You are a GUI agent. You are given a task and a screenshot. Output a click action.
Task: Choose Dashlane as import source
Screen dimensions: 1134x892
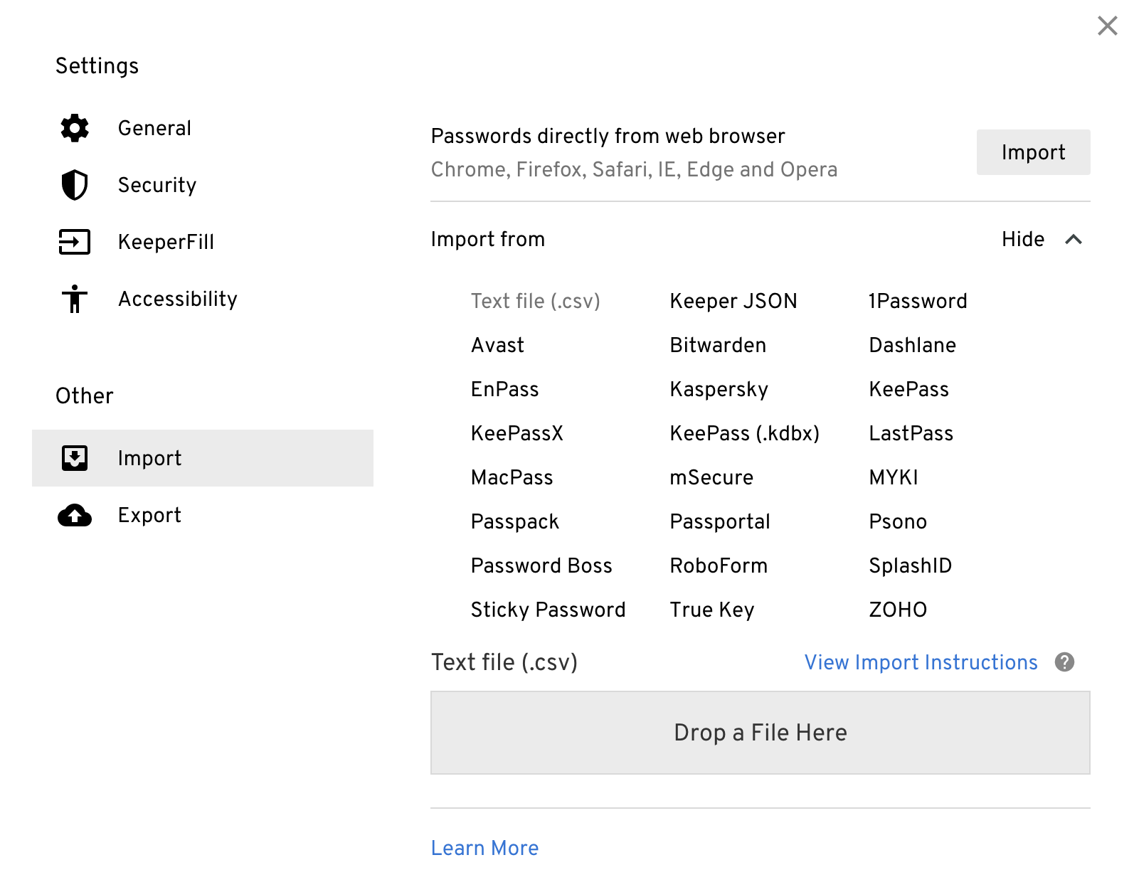point(913,345)
